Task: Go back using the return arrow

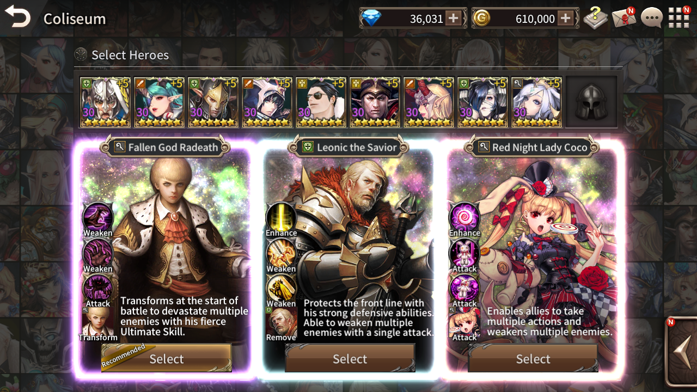Action: 18,17
